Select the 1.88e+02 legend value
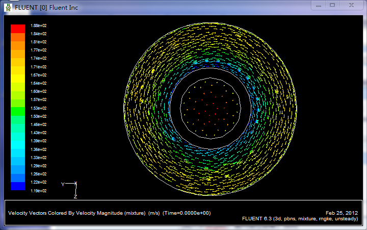Screen dimensions: 367x230 (39, 25)
